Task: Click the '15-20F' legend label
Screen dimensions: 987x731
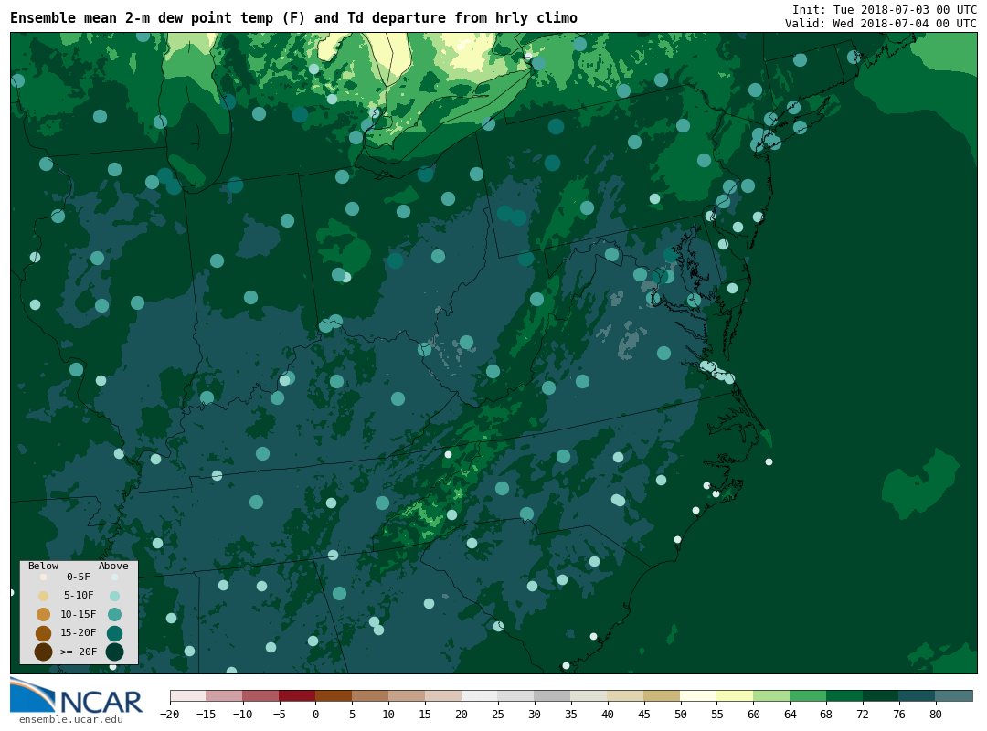Action: point(79,632)
